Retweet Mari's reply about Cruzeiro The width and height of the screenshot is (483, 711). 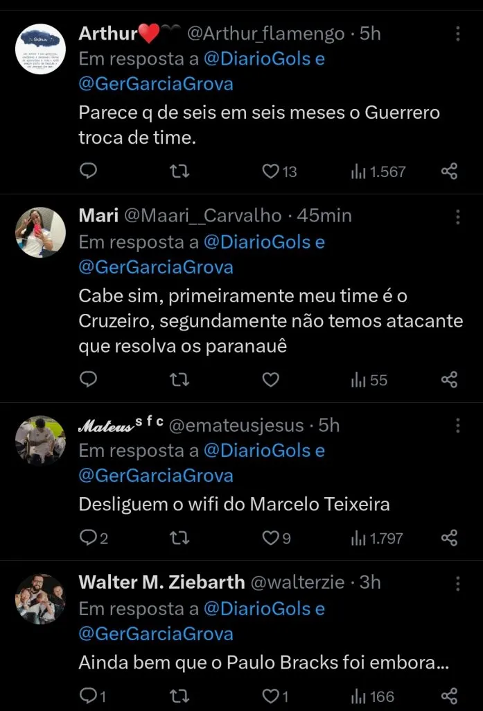point(179,379)
